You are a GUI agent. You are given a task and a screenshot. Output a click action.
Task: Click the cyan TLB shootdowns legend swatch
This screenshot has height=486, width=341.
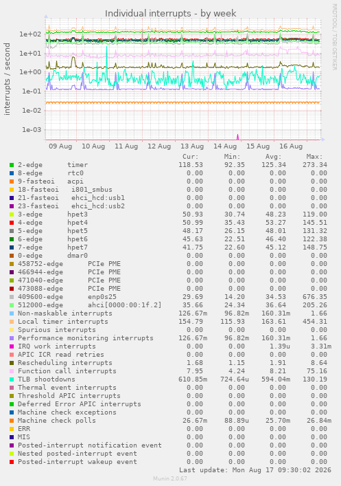click(12, 379)
